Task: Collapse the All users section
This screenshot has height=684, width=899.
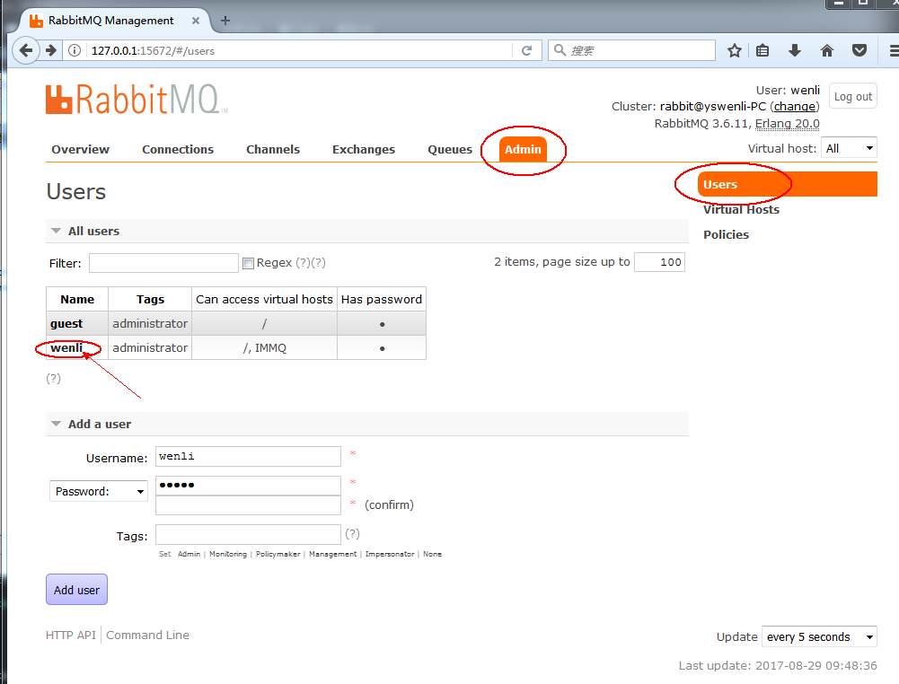Action: tap(57, 231)
